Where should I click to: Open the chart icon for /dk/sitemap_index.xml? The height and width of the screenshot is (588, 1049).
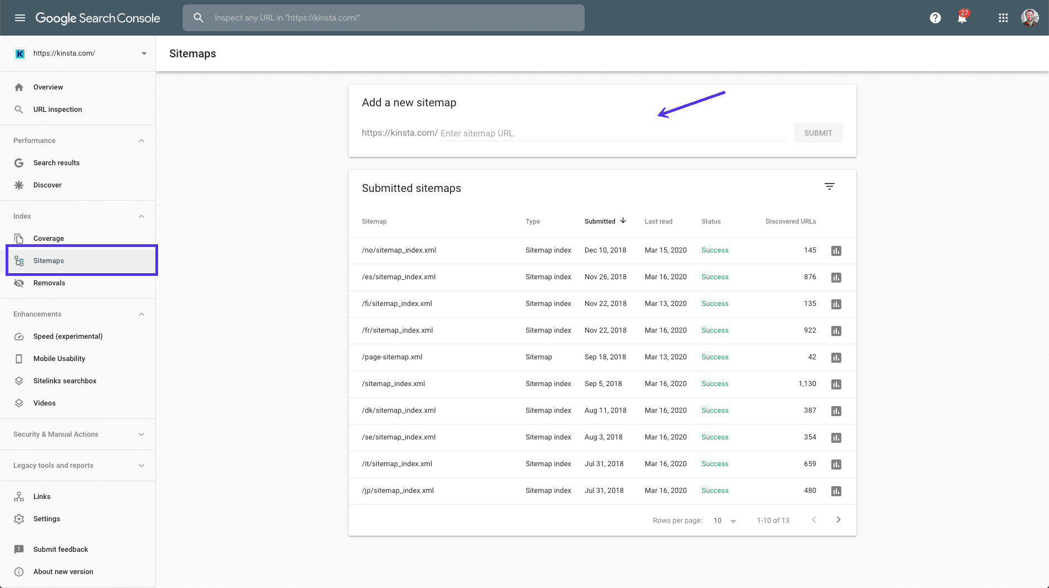click(x=836, y=411)
